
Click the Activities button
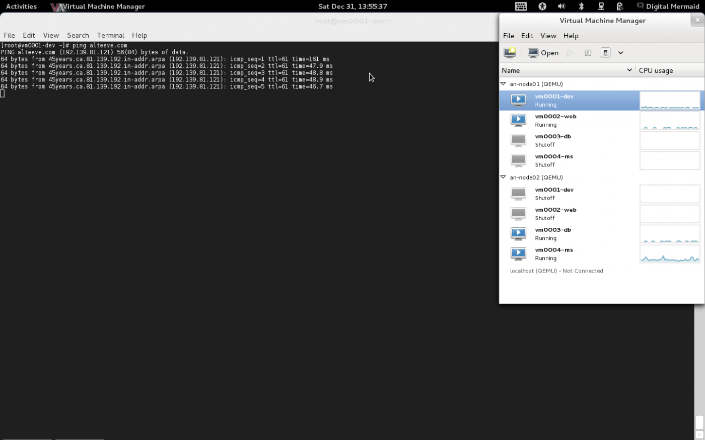point(21,7)
